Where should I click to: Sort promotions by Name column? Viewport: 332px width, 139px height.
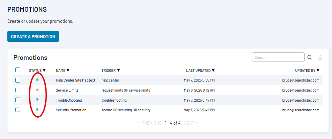[x=63, y=71]
